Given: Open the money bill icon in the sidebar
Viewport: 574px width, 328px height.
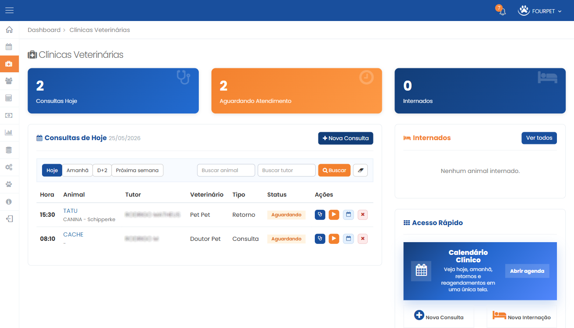Looking at the screenshot, I should tap(9, 116).
